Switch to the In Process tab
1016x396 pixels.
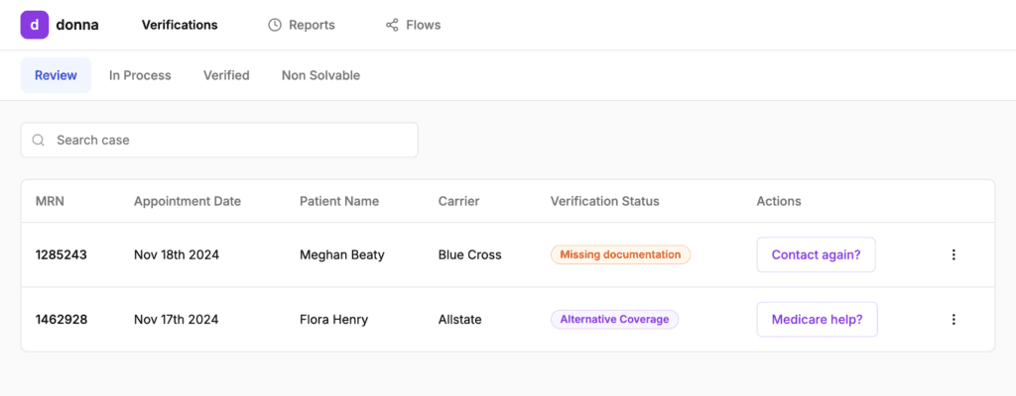(140, 75)
